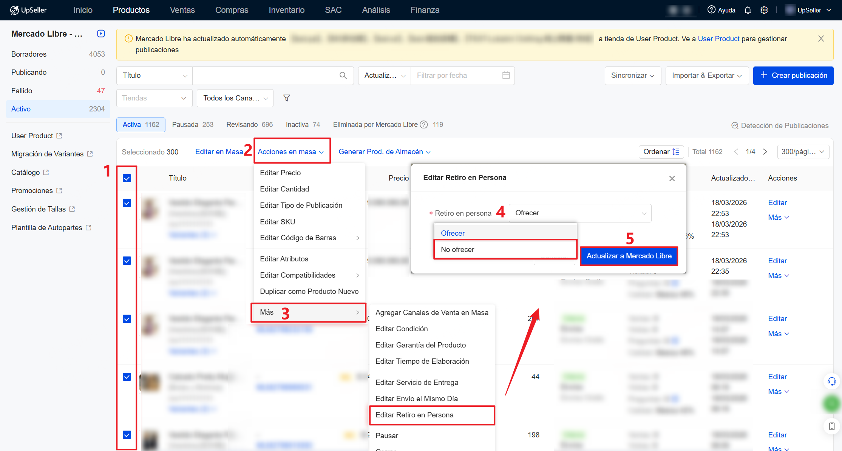Click the search magnifier icon
Screen dimensions: 842x451
(x=343, y=76)
